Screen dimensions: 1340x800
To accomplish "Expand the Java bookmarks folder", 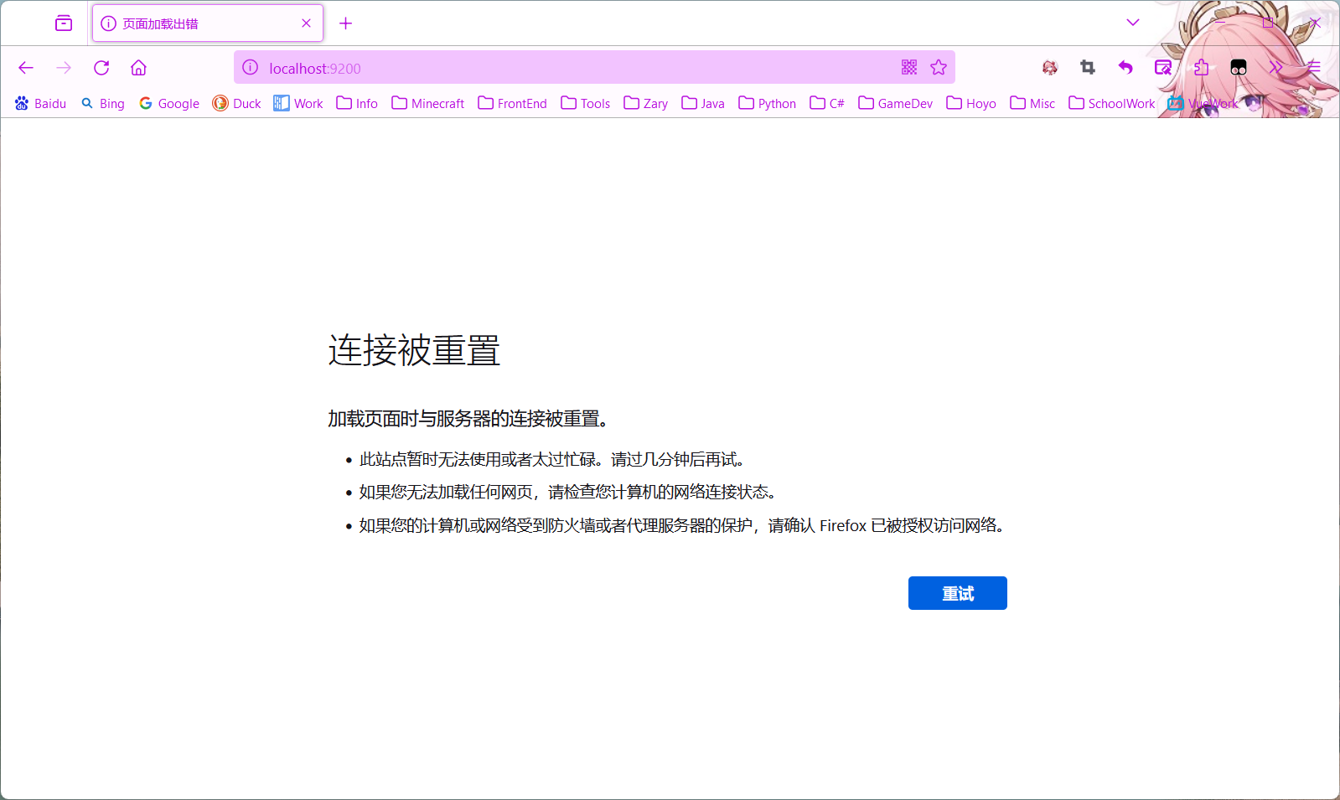I will point(703,103).
